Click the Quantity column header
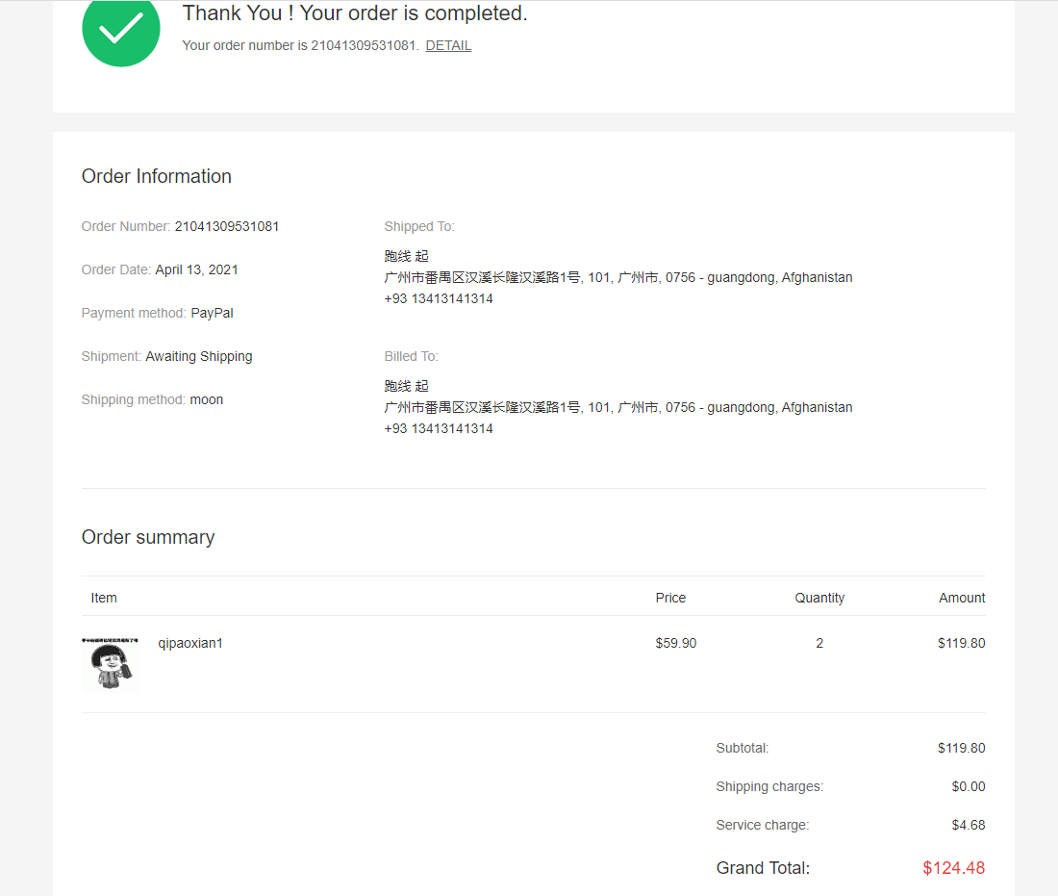The width and height of the screenshot is (1058, 896). [819, 598]
